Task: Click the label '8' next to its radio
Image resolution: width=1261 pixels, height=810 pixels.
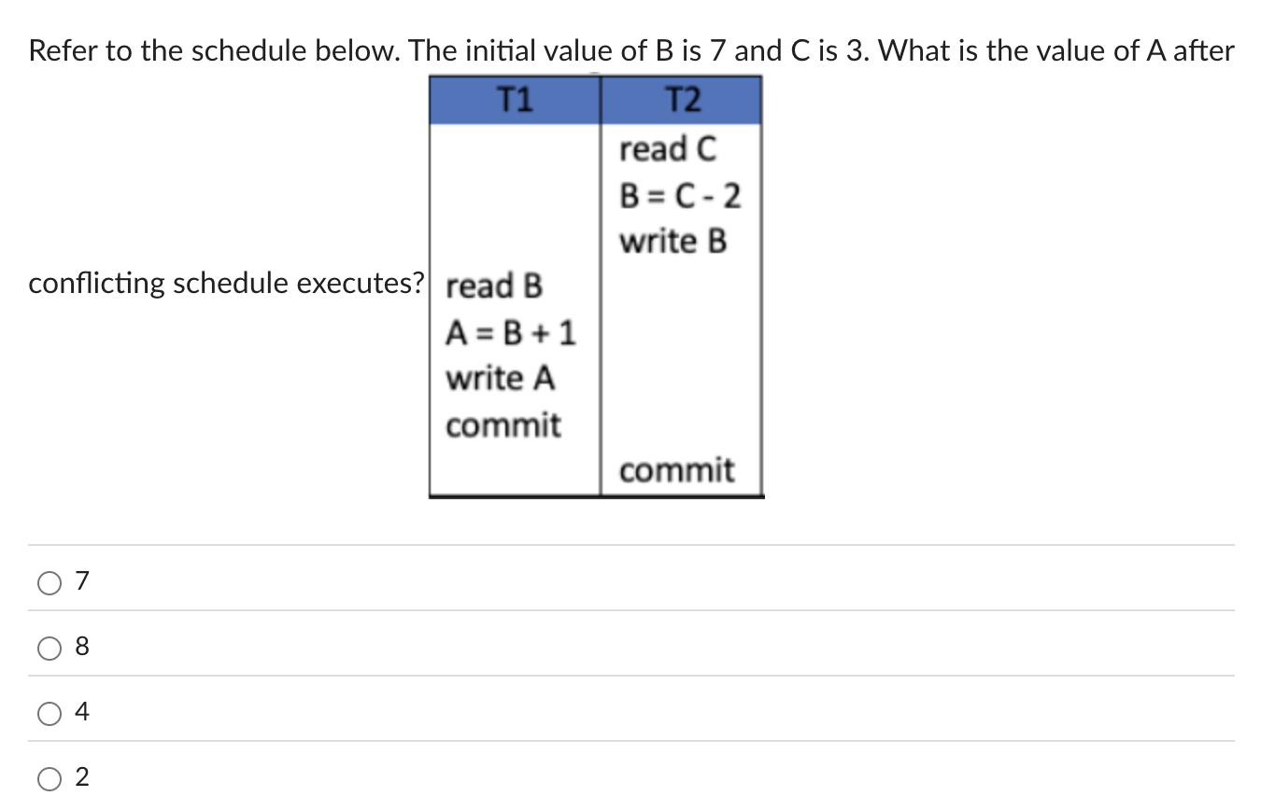Action: (83, 648)
